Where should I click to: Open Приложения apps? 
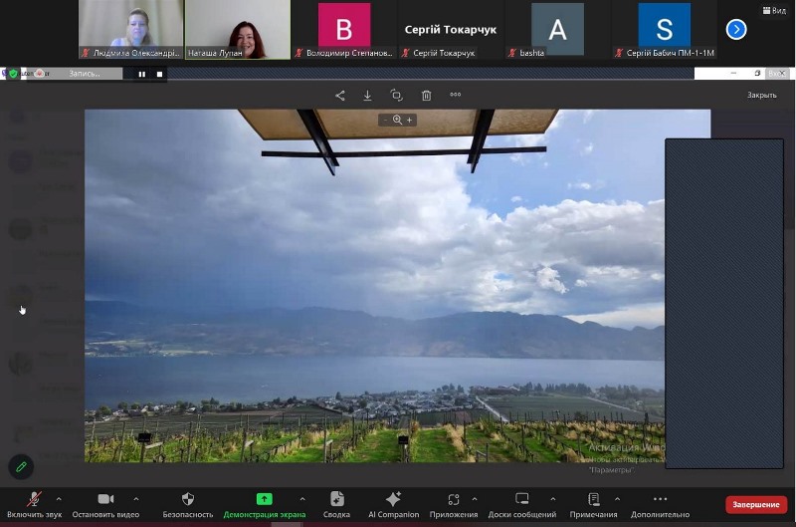pyautogui.click(x=454, y=505)
